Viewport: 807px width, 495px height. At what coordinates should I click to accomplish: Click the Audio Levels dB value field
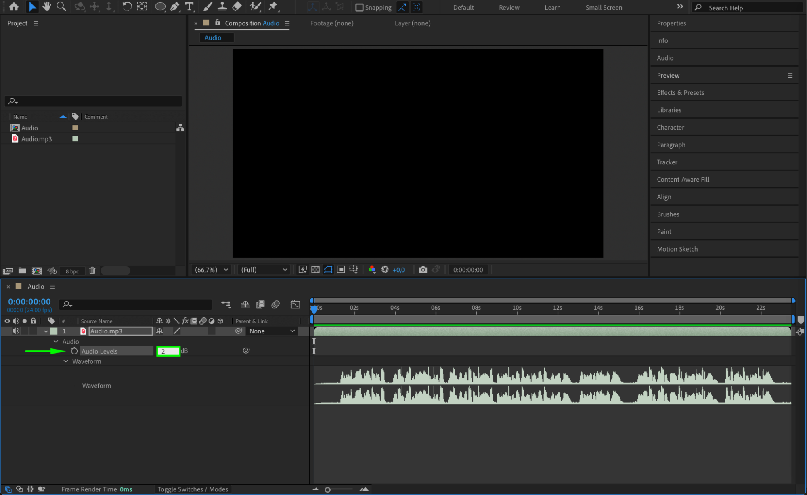168,351
